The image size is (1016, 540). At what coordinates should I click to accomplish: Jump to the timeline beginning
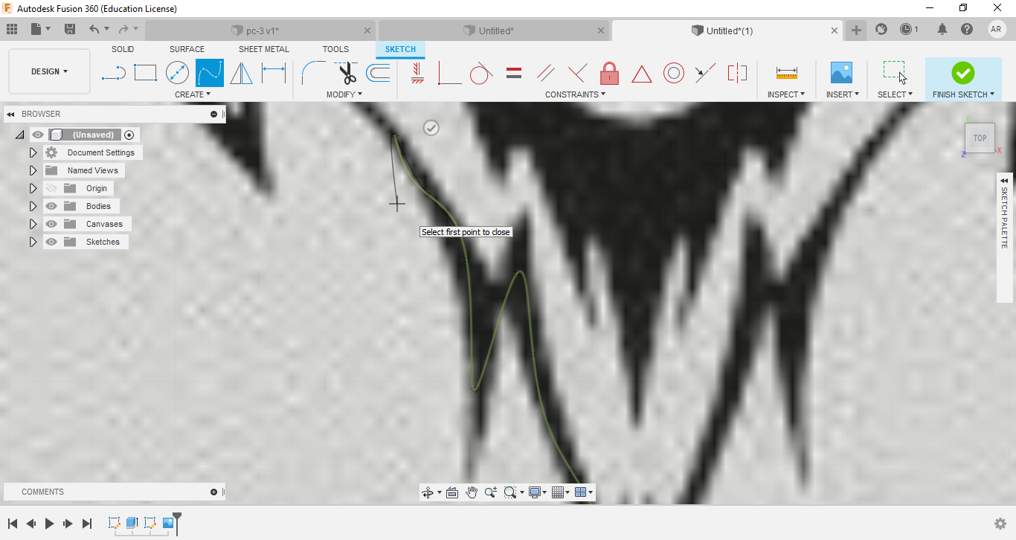[13, 524]
